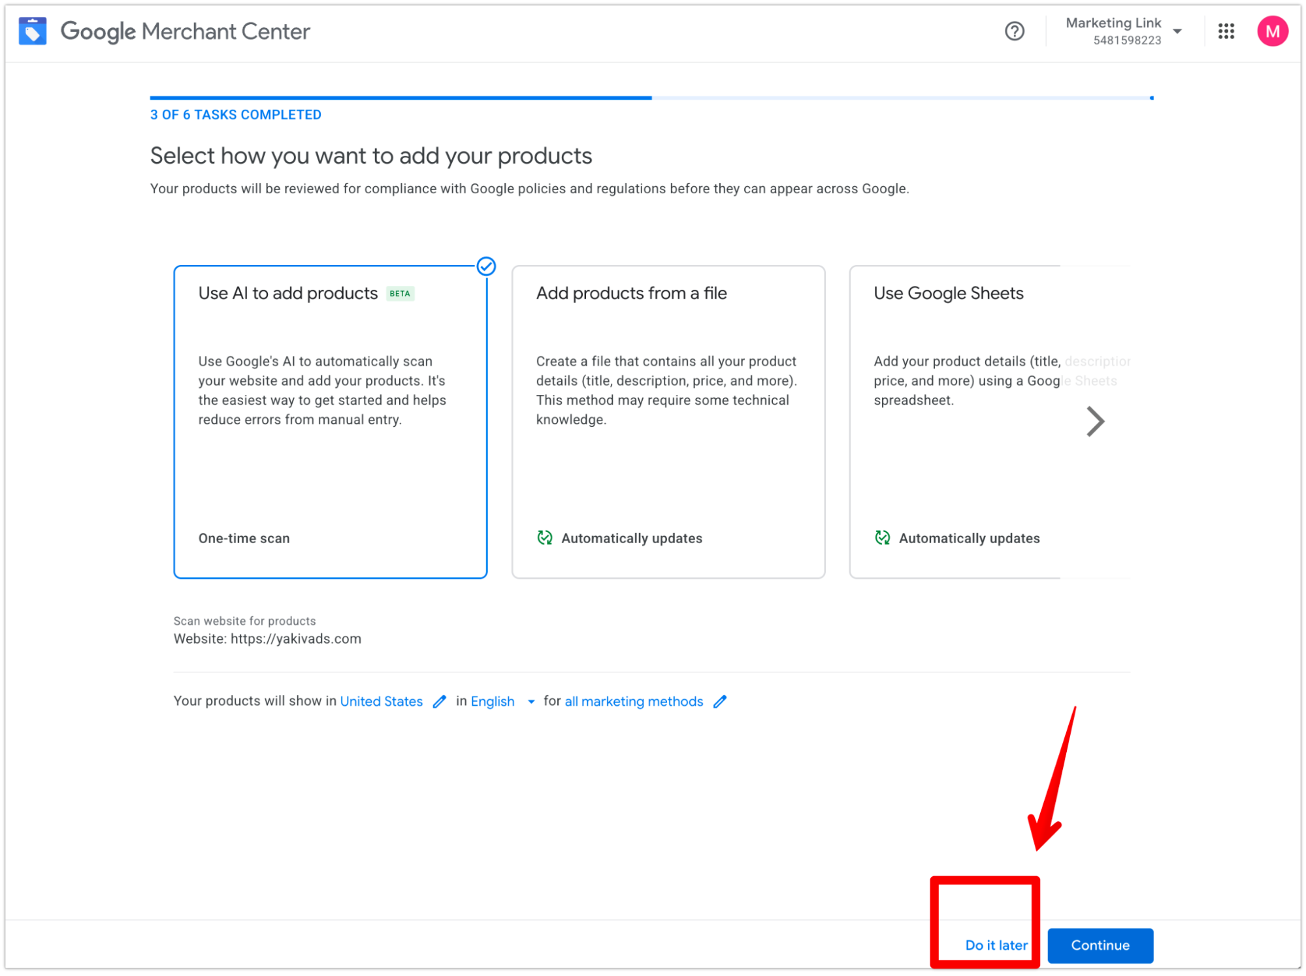Expand the Marketing Link account dropdown
Viewport: 1306px width, 976px height.
[x=1177, y=31]
